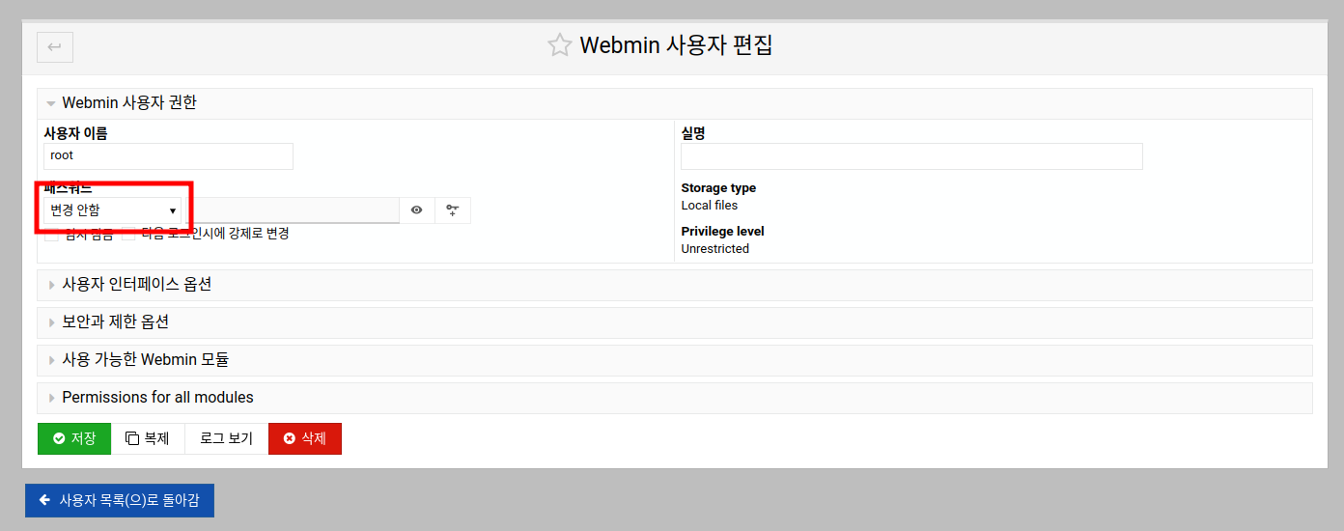This screenshot has width=1344, height=531.
Task: Select the 'Local files' storage type text
Action: tap(710, 206)
